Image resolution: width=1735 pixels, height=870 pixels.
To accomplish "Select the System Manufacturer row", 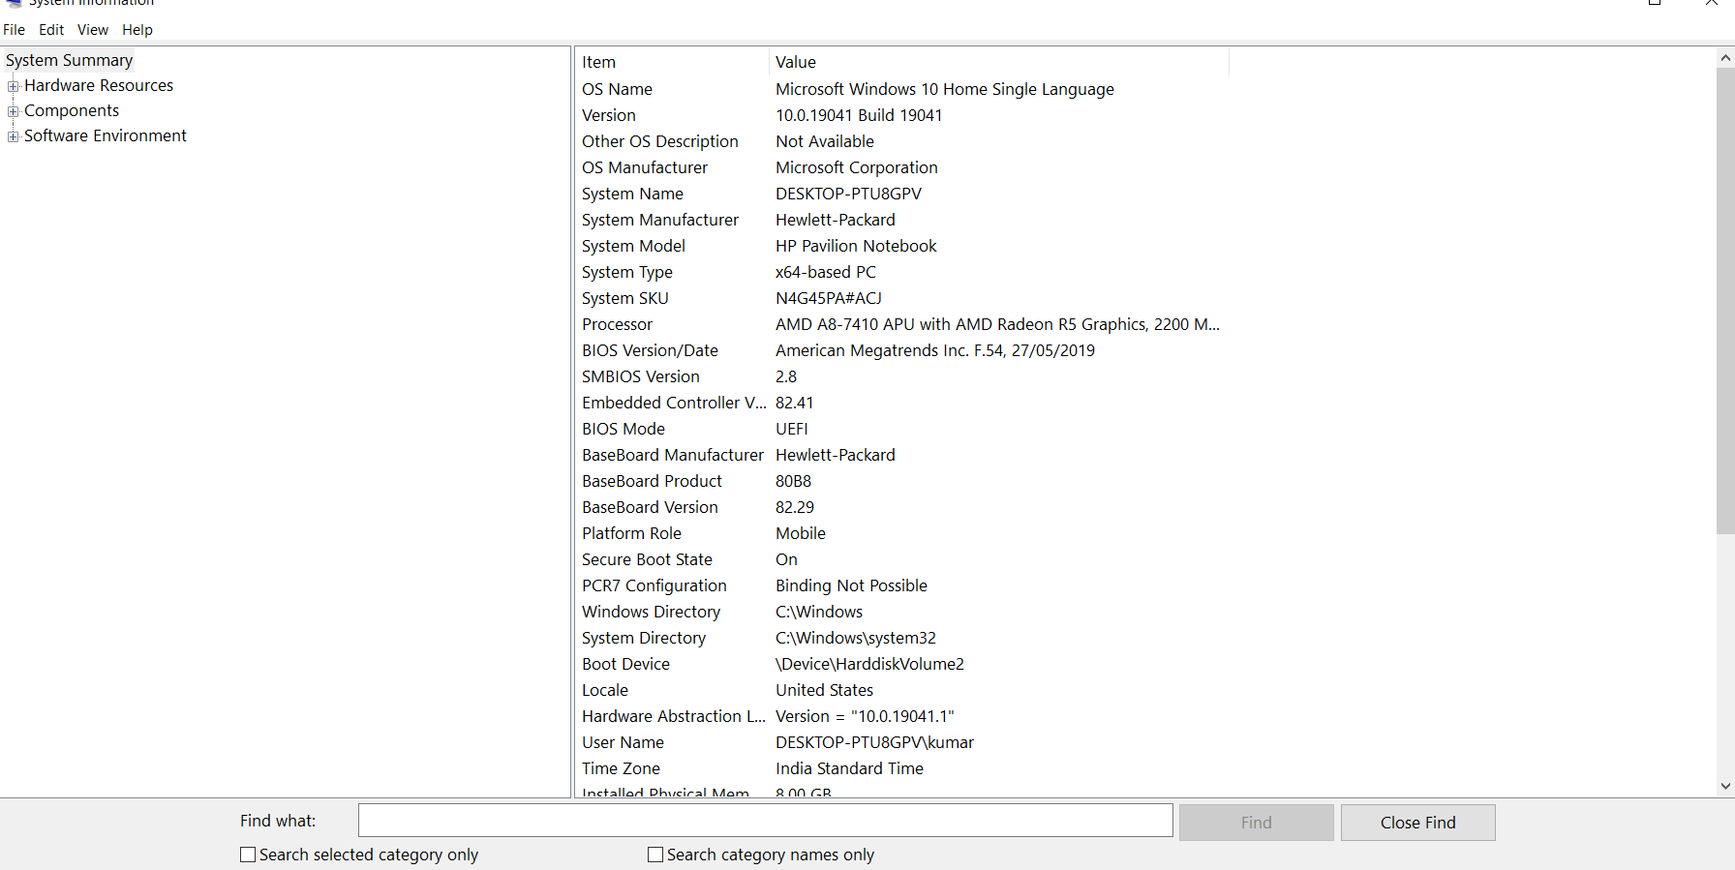I will point(902,220).
